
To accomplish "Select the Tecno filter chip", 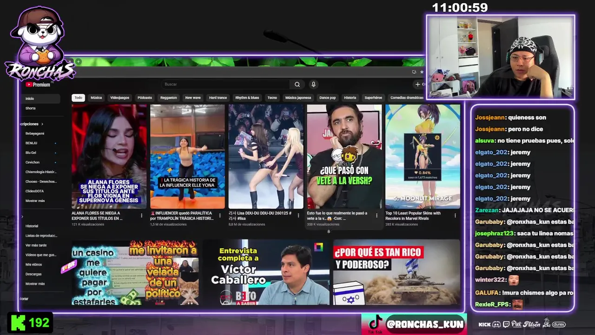I will point(272,98).
